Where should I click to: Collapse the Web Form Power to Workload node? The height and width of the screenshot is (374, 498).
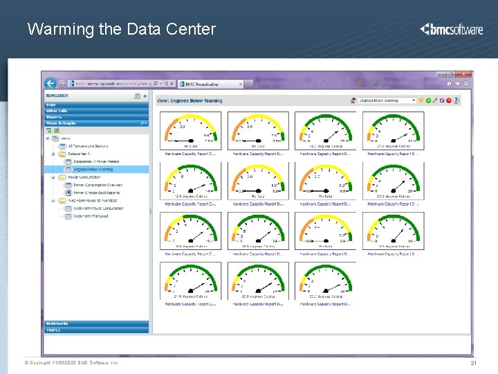click(53, 201)
